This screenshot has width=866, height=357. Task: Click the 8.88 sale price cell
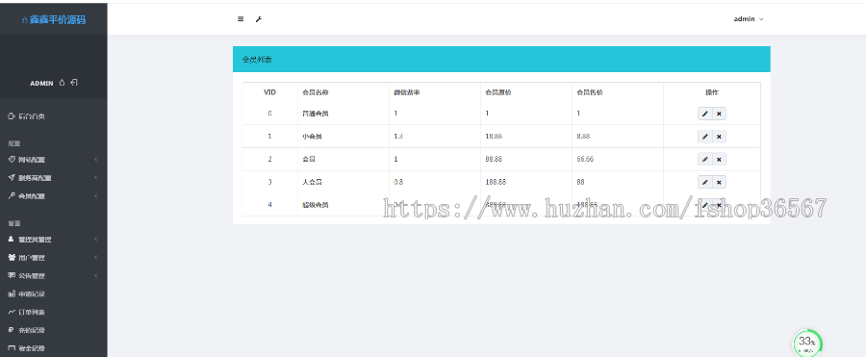coord(584,136)
